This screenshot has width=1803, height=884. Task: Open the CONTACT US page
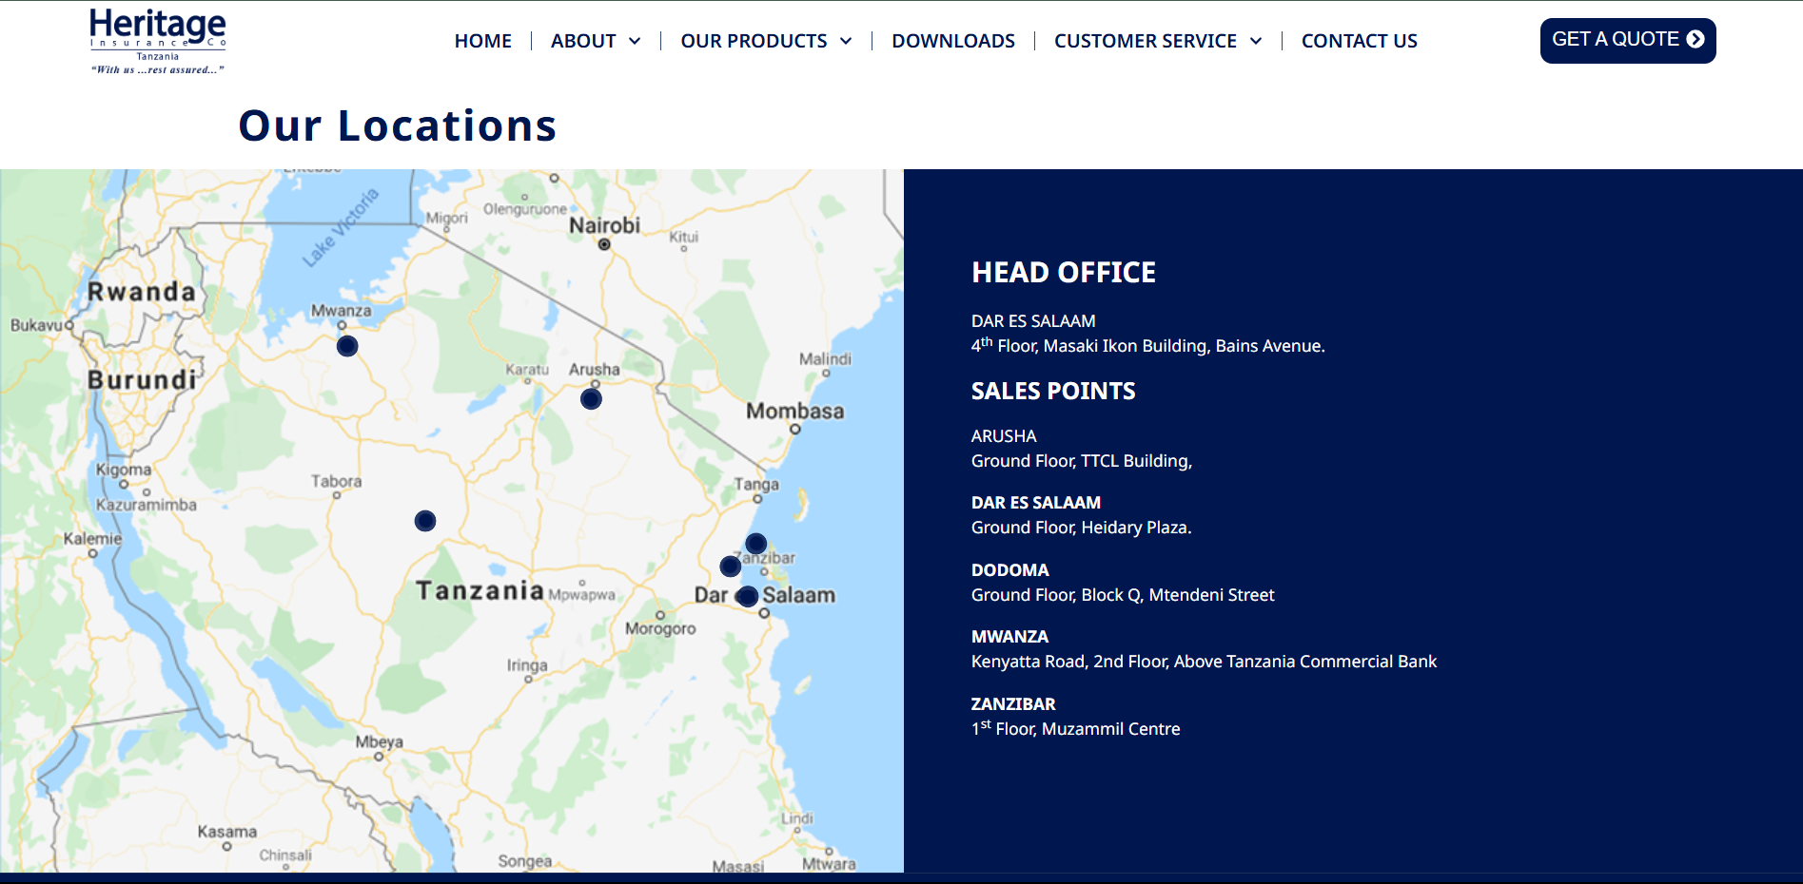tap(1359, 41)
